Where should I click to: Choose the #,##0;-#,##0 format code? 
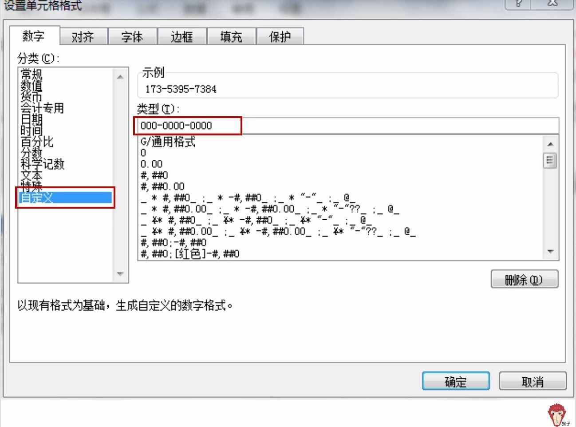[174, 242]
